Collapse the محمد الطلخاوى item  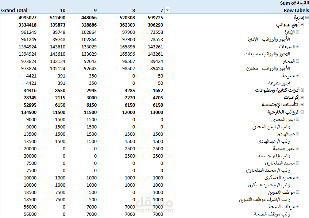[x=297, y=163]
